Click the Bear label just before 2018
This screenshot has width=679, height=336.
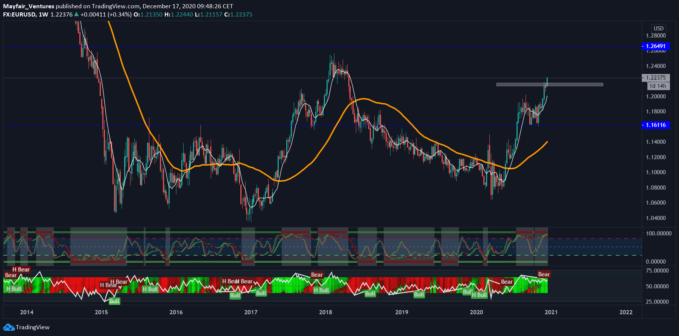tap(317, 275)
